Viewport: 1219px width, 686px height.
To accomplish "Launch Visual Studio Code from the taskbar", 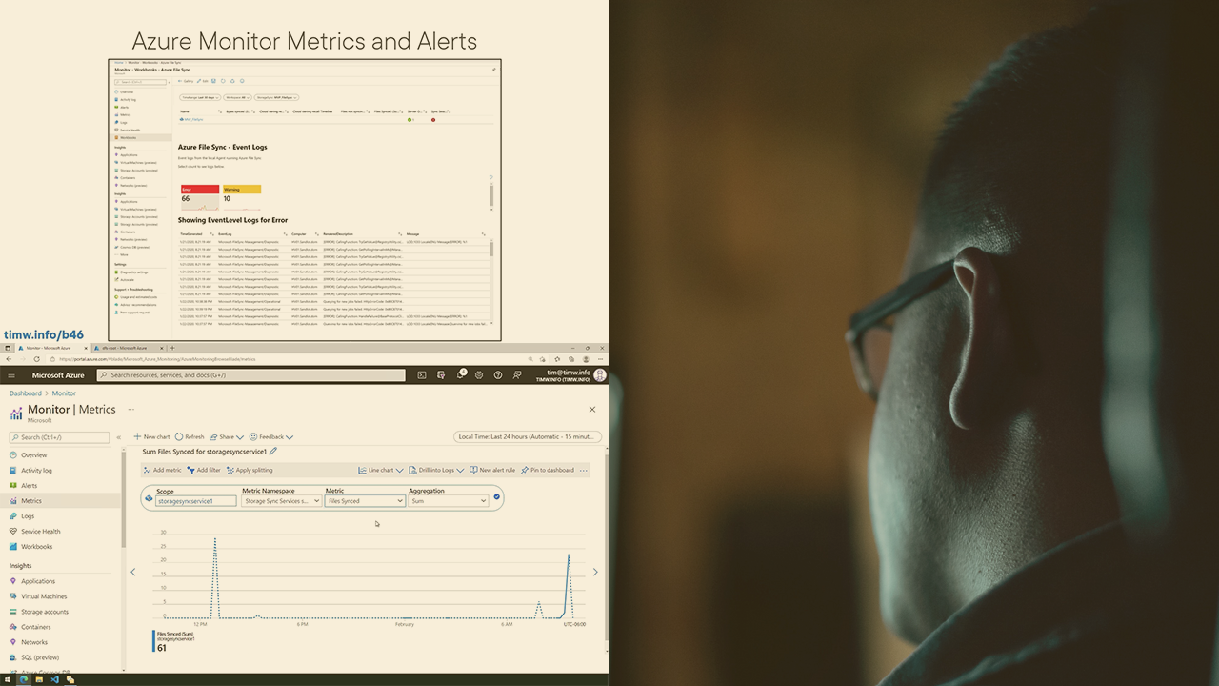I will pyautogui.click(x=55, y=679).
